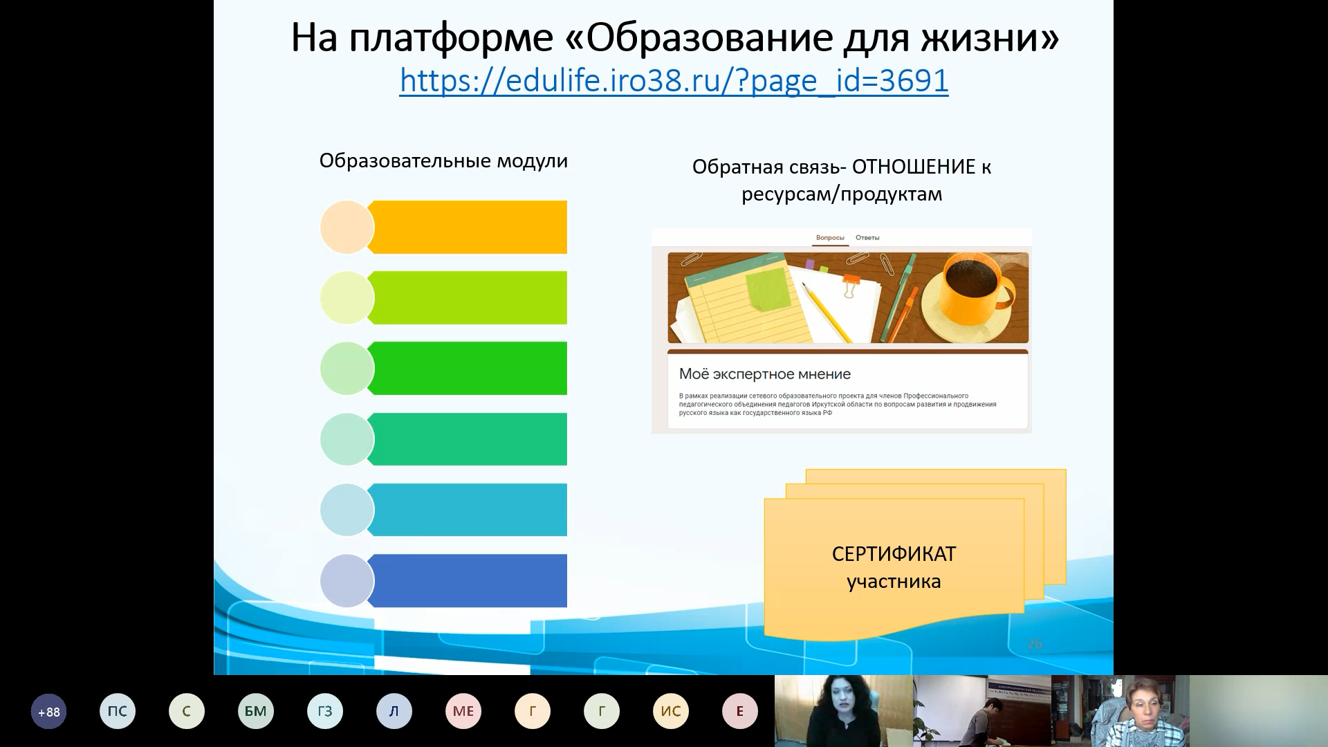Click the teal-green module bar
The height and width of the screenshot is (747, 1328).
(x=468, y=439)
